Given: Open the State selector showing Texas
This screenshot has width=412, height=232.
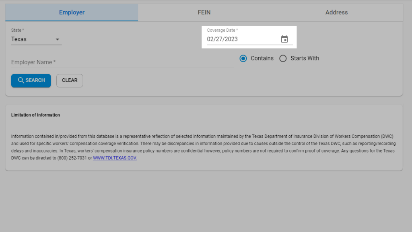Looking at the screenshot, I should click(36, 39).
